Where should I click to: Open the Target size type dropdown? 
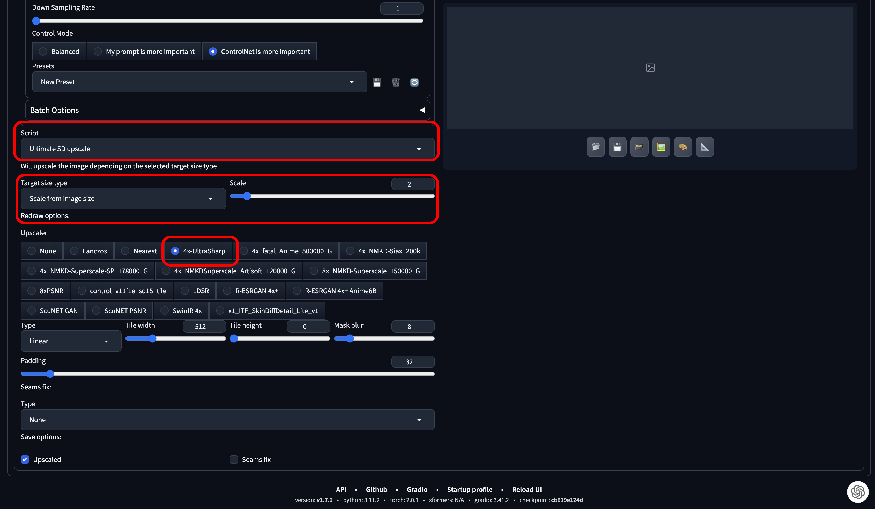pyautogui.click(x=123, y=199)
